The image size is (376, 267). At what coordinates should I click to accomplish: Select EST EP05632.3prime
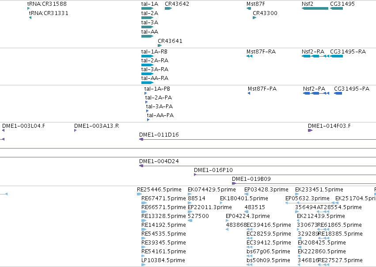(310, 203)
